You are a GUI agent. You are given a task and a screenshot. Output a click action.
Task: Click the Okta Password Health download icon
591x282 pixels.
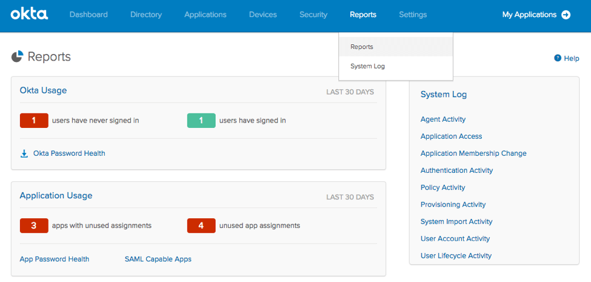point(24,153)
